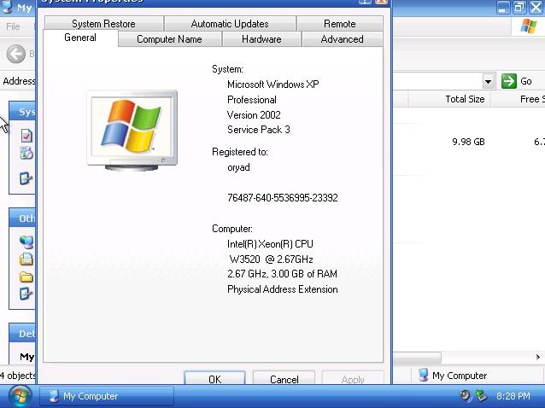This screenshot has height=408, width=545.
Task: Click the Windows XP monitor logo
Action: 132,131
